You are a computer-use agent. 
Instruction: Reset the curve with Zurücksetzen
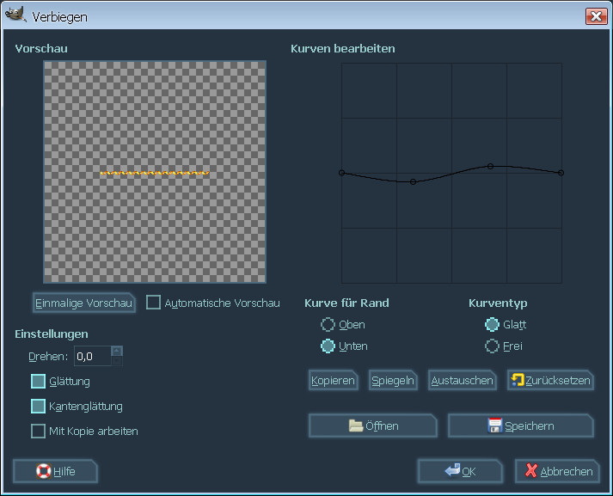(549, 380)
